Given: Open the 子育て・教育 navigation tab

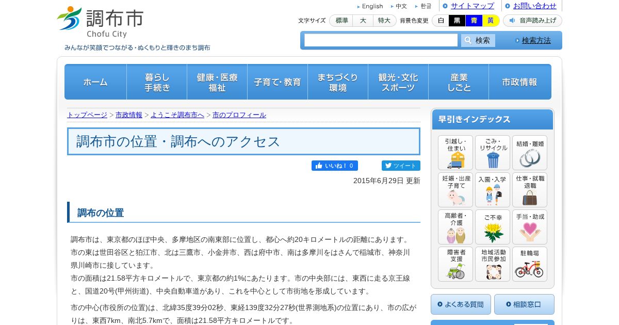Looking at the screenshot, I should (278, 82).
